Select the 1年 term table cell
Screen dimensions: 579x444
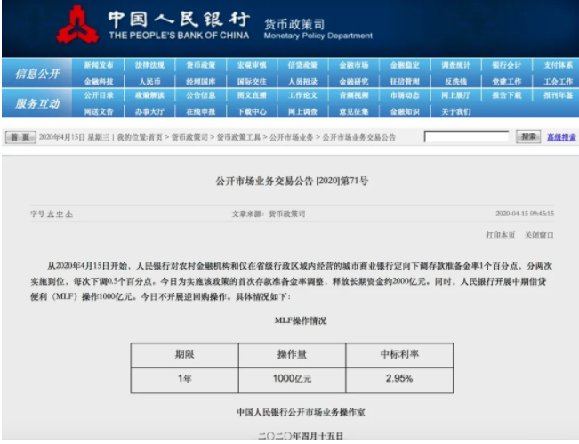185,380
